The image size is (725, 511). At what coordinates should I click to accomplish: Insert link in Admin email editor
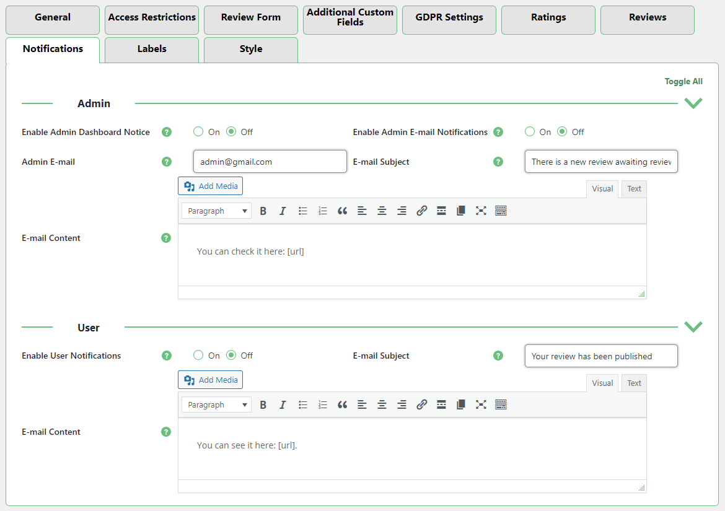point(422,211)
